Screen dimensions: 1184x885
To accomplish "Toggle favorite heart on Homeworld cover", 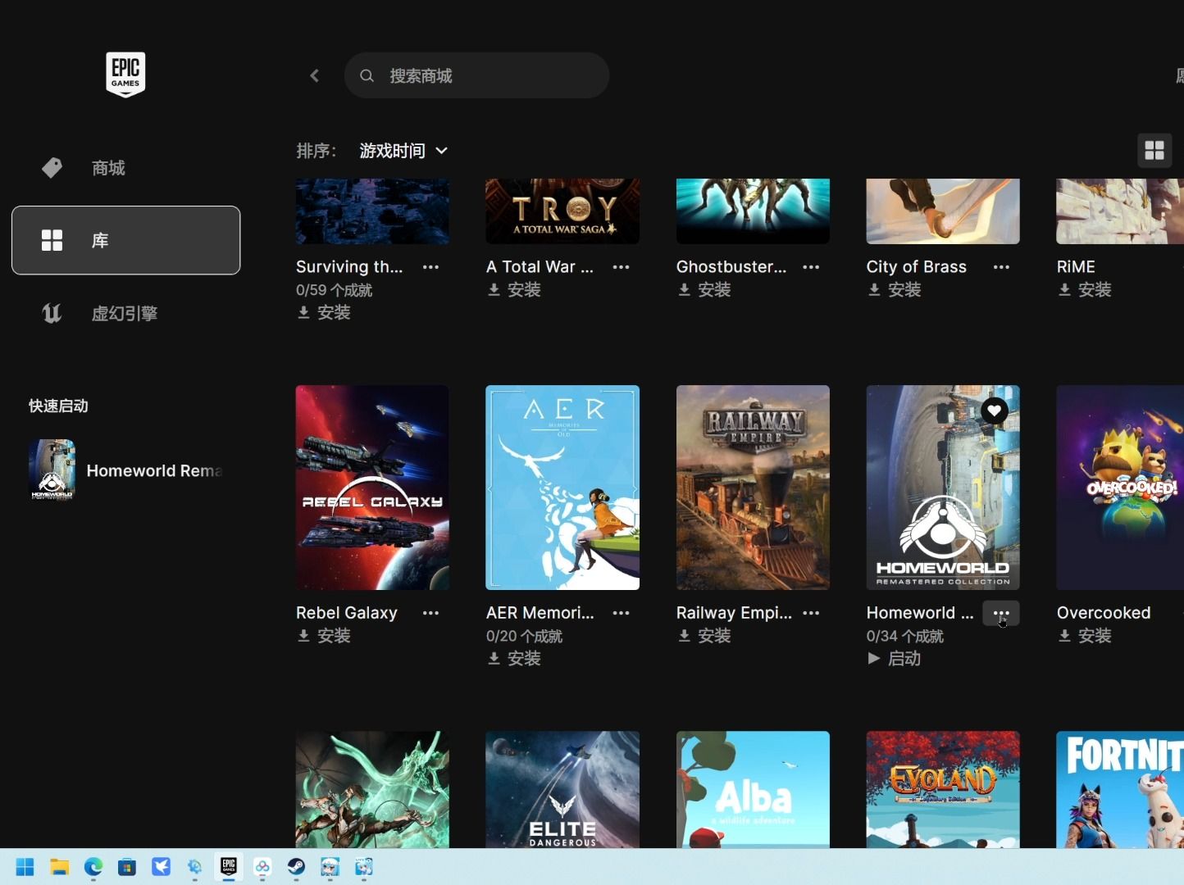I will [995, 410].
